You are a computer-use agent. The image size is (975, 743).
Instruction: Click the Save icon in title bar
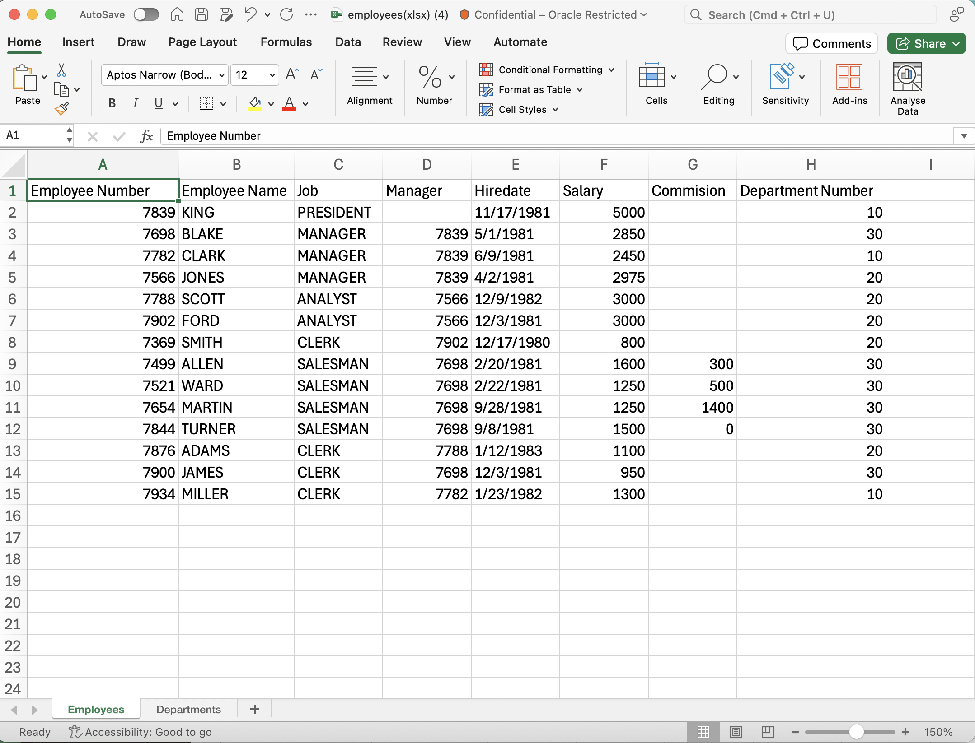coord(202,15)
